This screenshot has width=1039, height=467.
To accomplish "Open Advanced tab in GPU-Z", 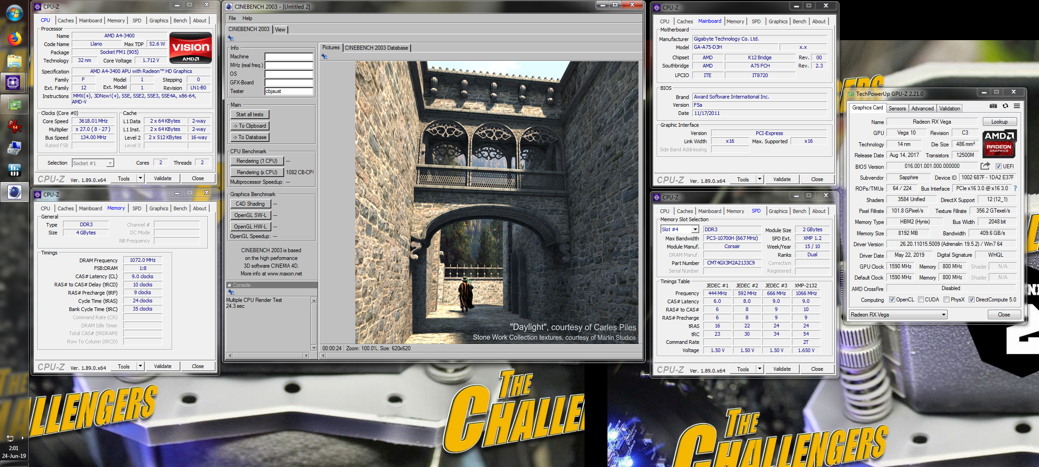I will [x=923, y=109].
